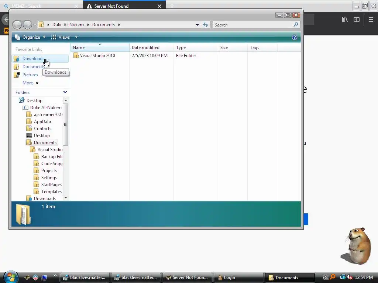This screenshot has width=378, height=283.
Task: Switch to Documents taskbar button
Action: [x=290, y=277]
